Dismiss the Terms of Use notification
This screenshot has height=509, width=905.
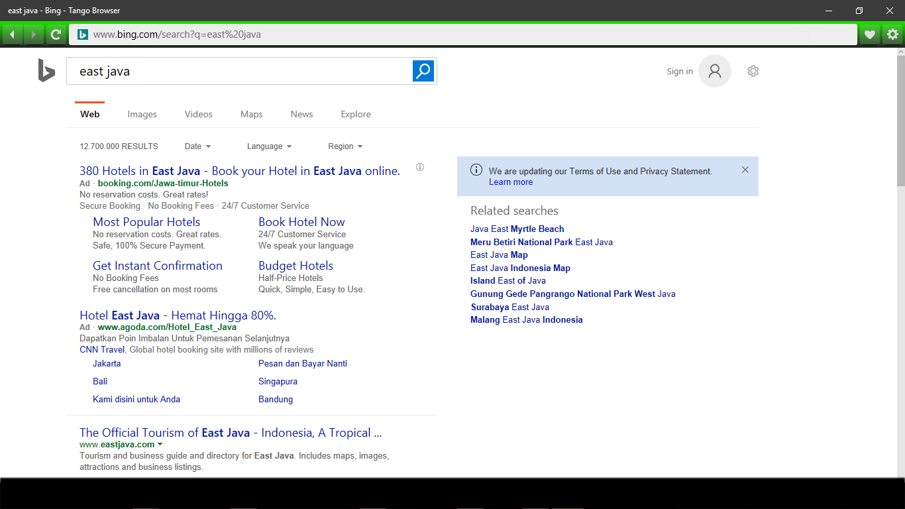coord(745,170)
